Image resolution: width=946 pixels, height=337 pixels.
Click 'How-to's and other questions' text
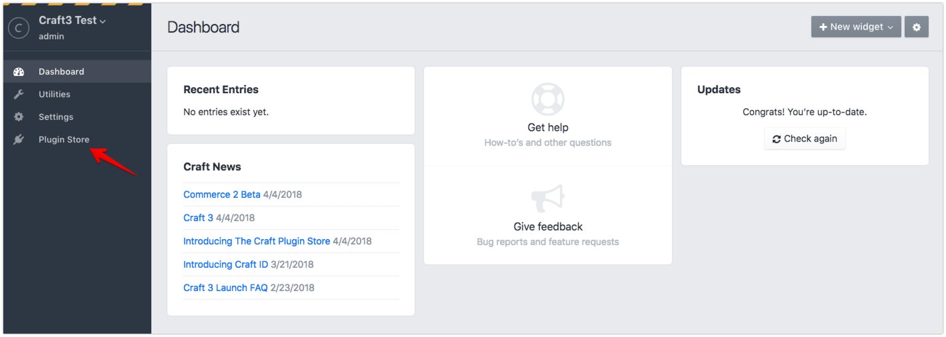[548, 143]
